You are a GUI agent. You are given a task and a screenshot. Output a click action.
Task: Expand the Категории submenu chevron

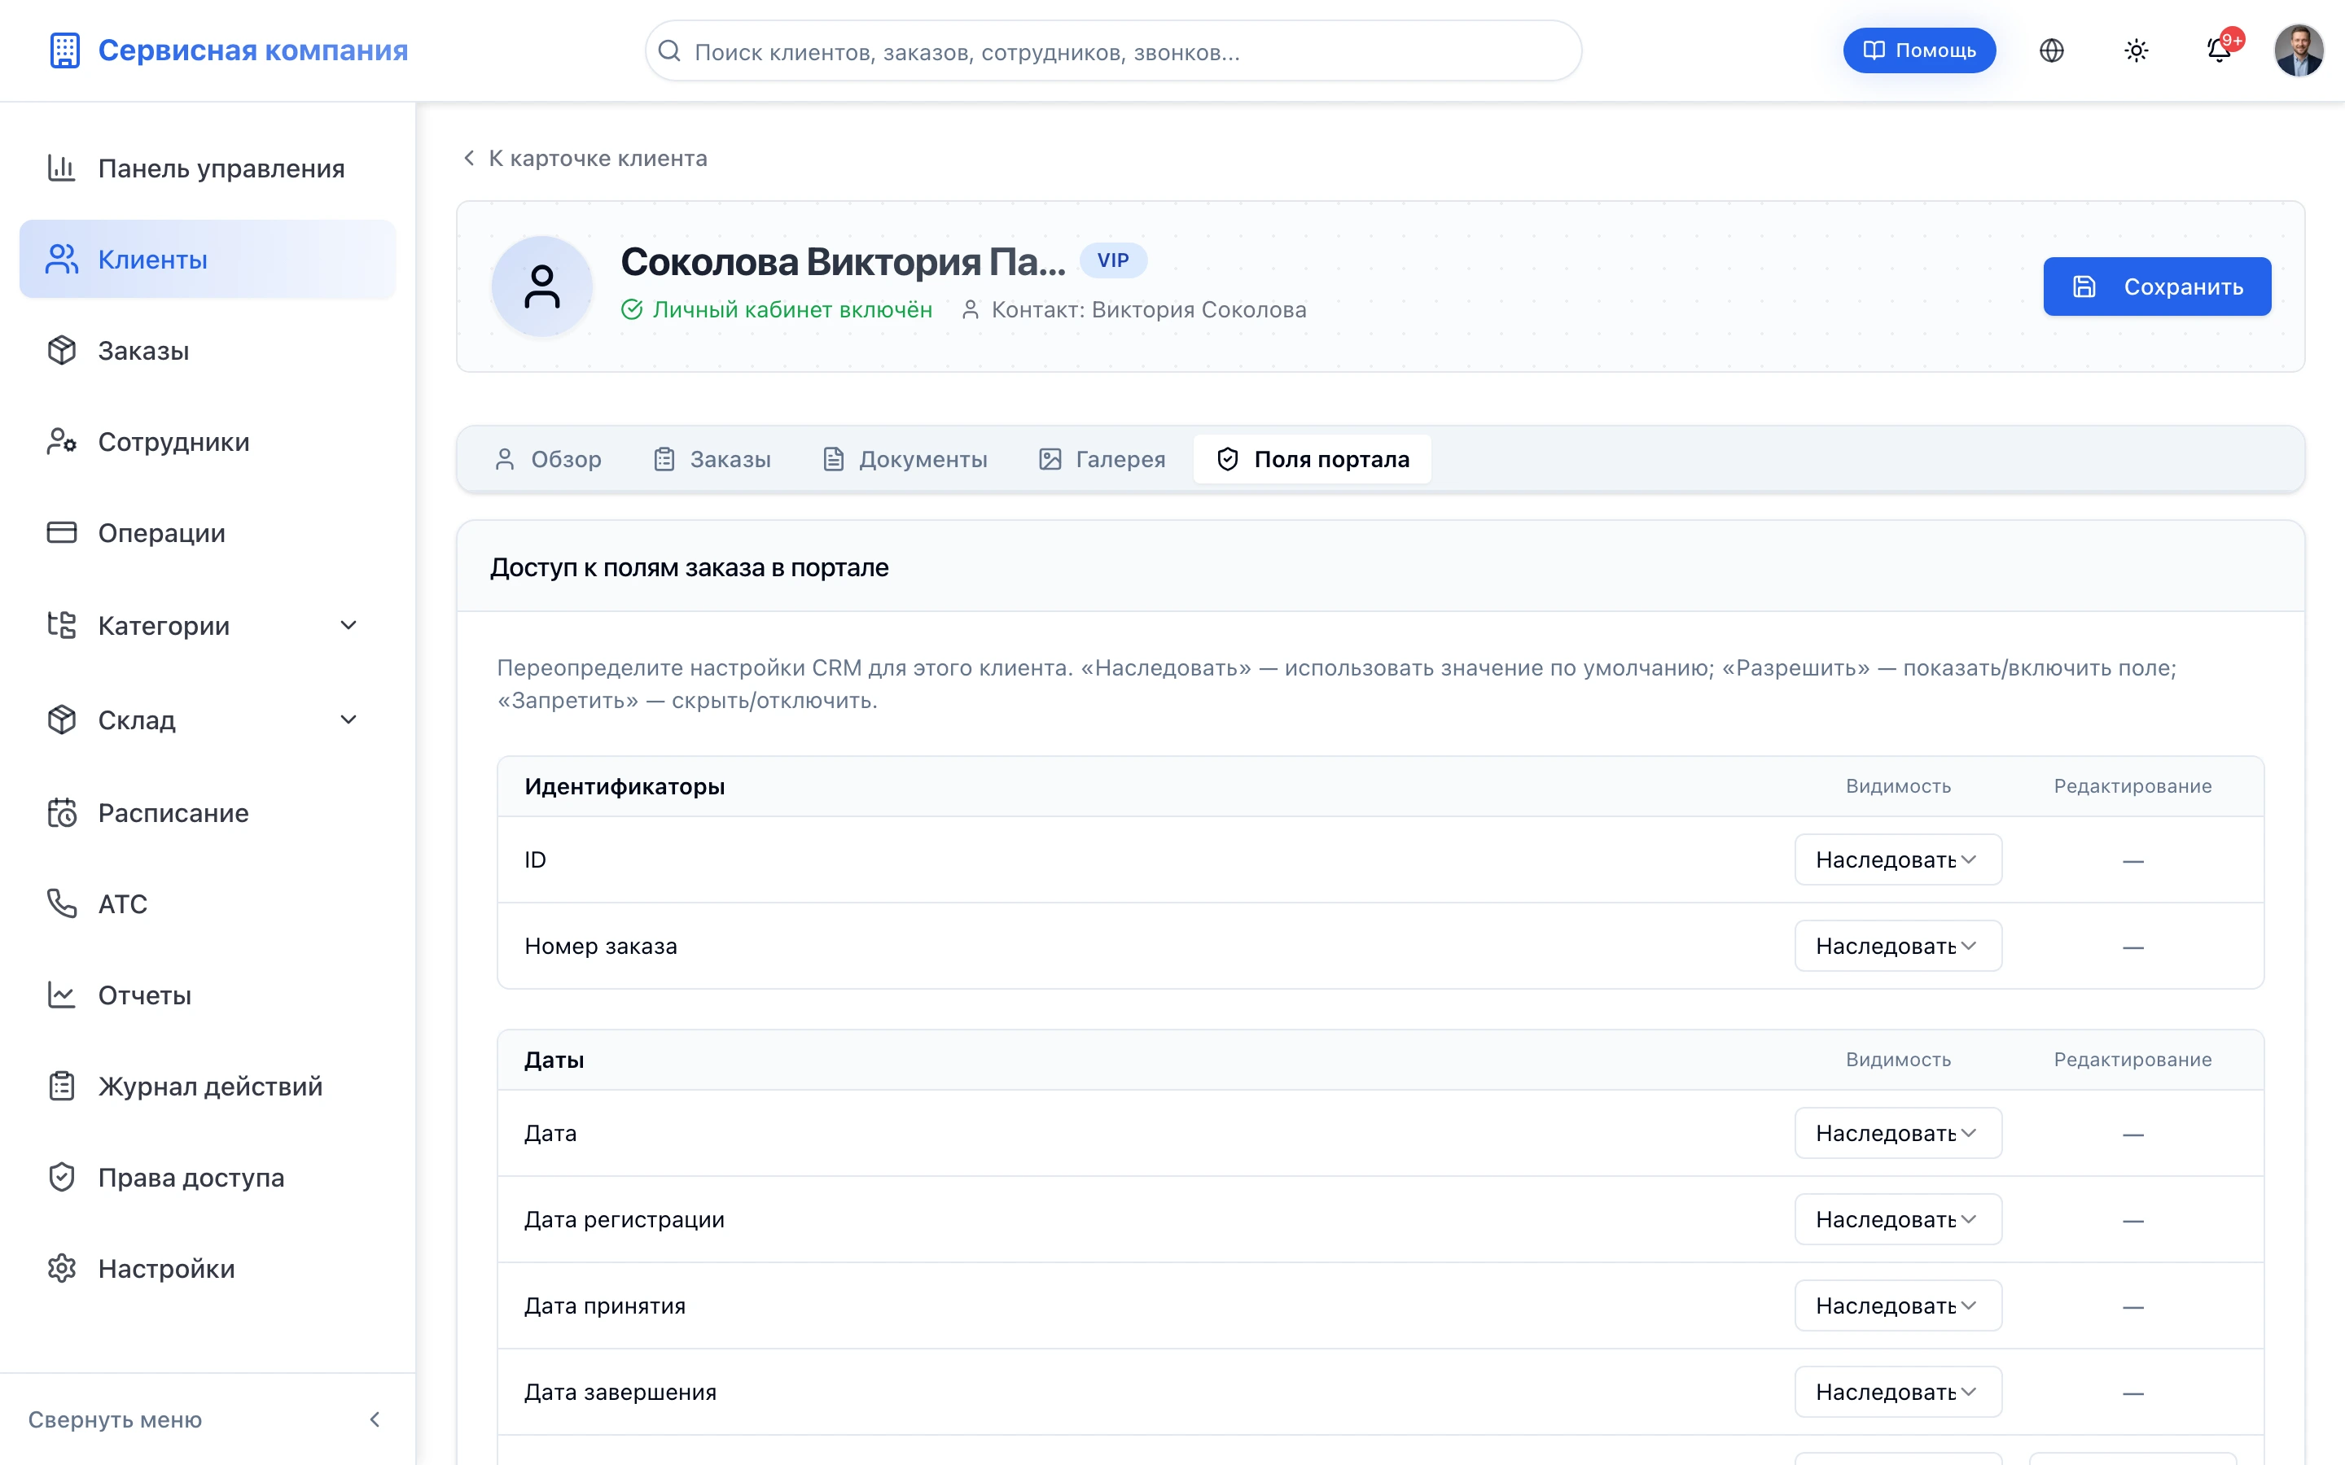click(348, 625)
